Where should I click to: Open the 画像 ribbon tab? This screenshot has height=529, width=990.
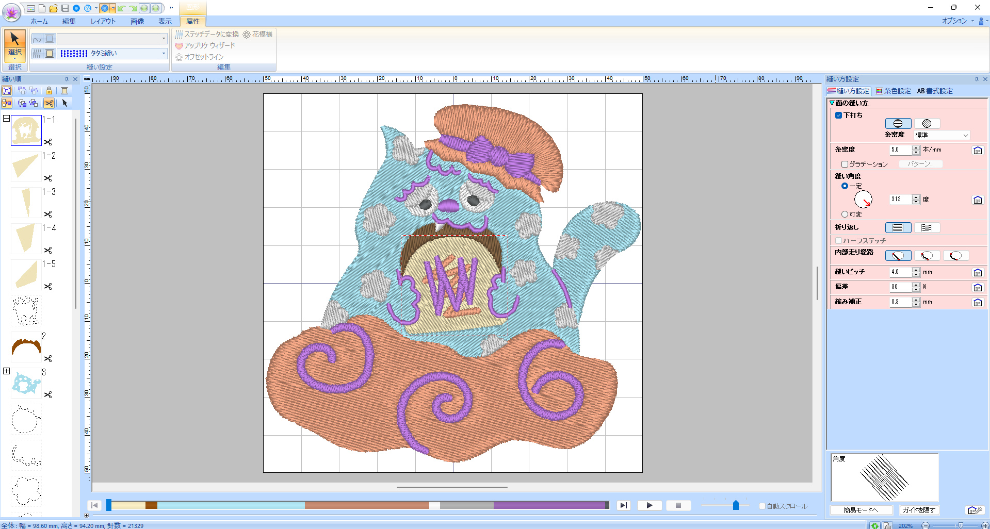tap(137, 21)
